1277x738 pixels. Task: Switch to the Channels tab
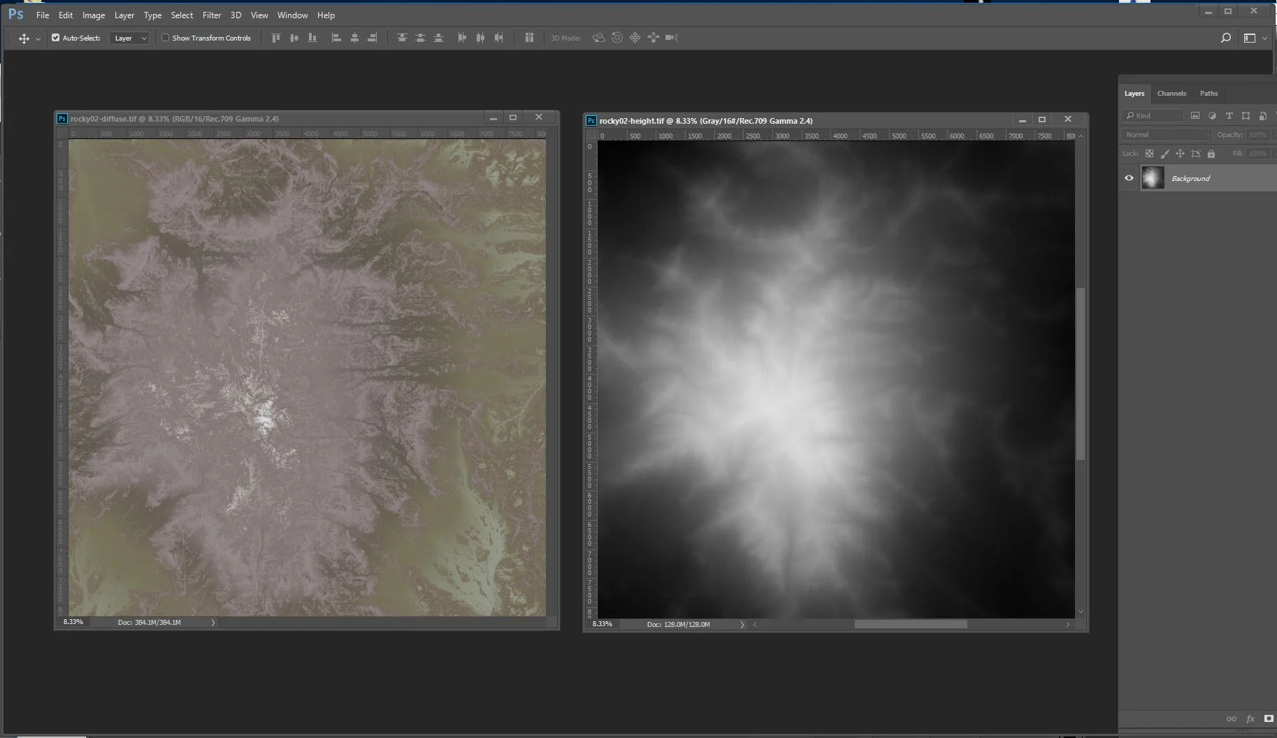[x=1171, y=93]
